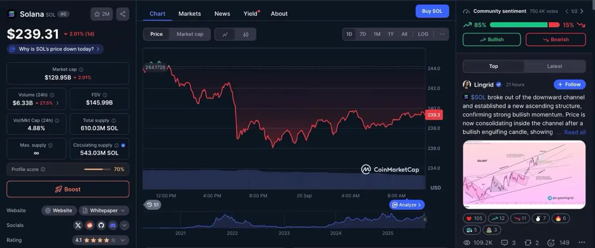The height and width of the screenshot is (248, 595).
Task: Open Solana's Reddit community
Action: click(x=90, y=225)
